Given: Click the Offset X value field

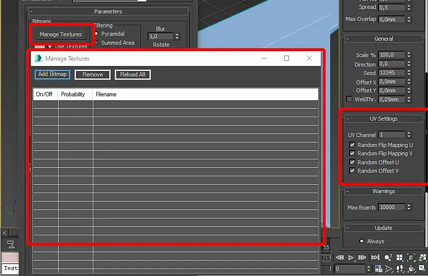Looking at the screenshot, I should pos(392,81).
